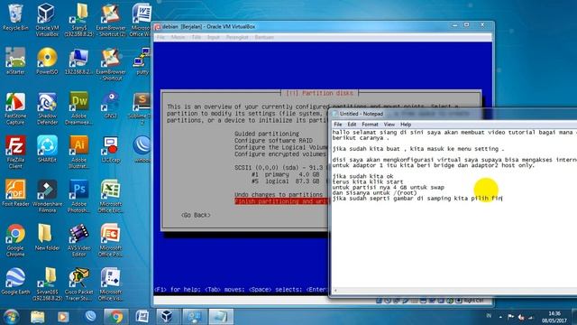Select the Sisvan365 (192.168.8.25) desktop icon
577x325 pixels.
pos(47,283)
